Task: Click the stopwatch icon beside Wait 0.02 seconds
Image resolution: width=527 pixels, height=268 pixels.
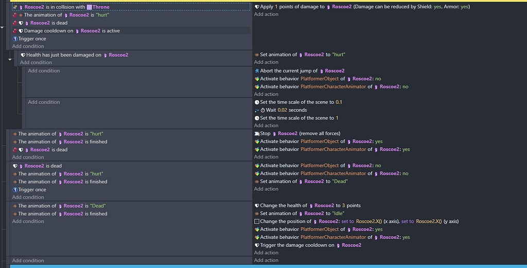Action: click(262, 110)
